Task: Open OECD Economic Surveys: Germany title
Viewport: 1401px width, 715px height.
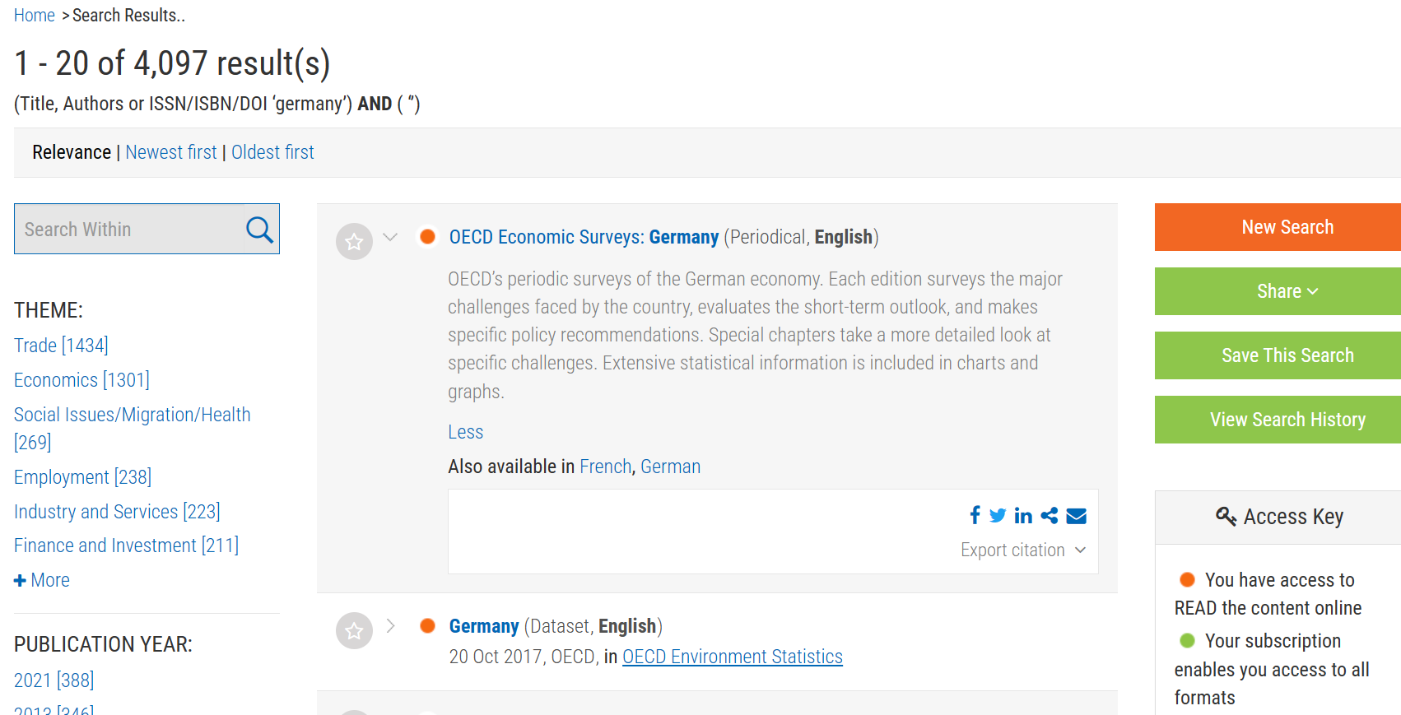Action: (584, 237)
